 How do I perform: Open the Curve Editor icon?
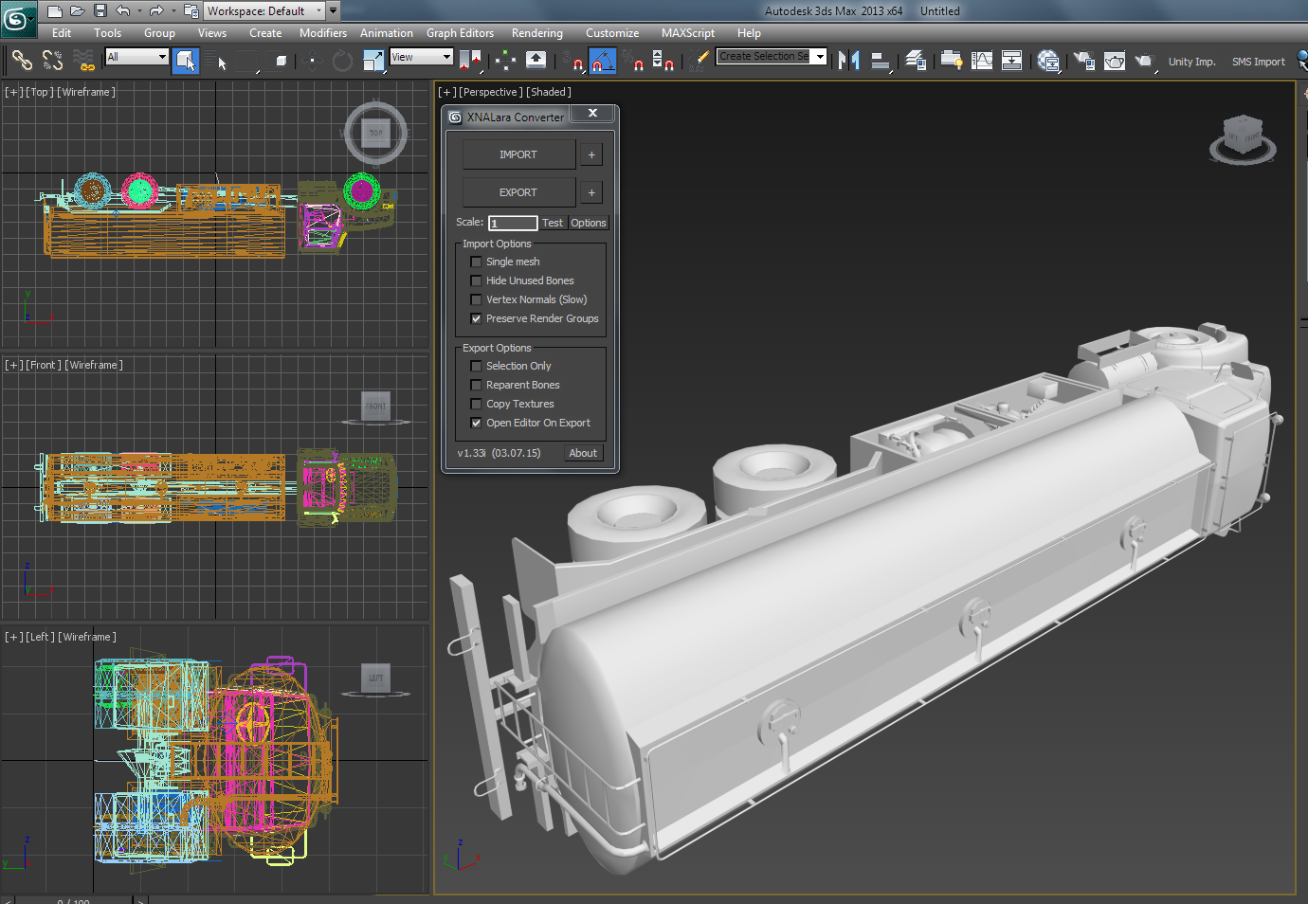pyautogui.click(x=982, y=61)
